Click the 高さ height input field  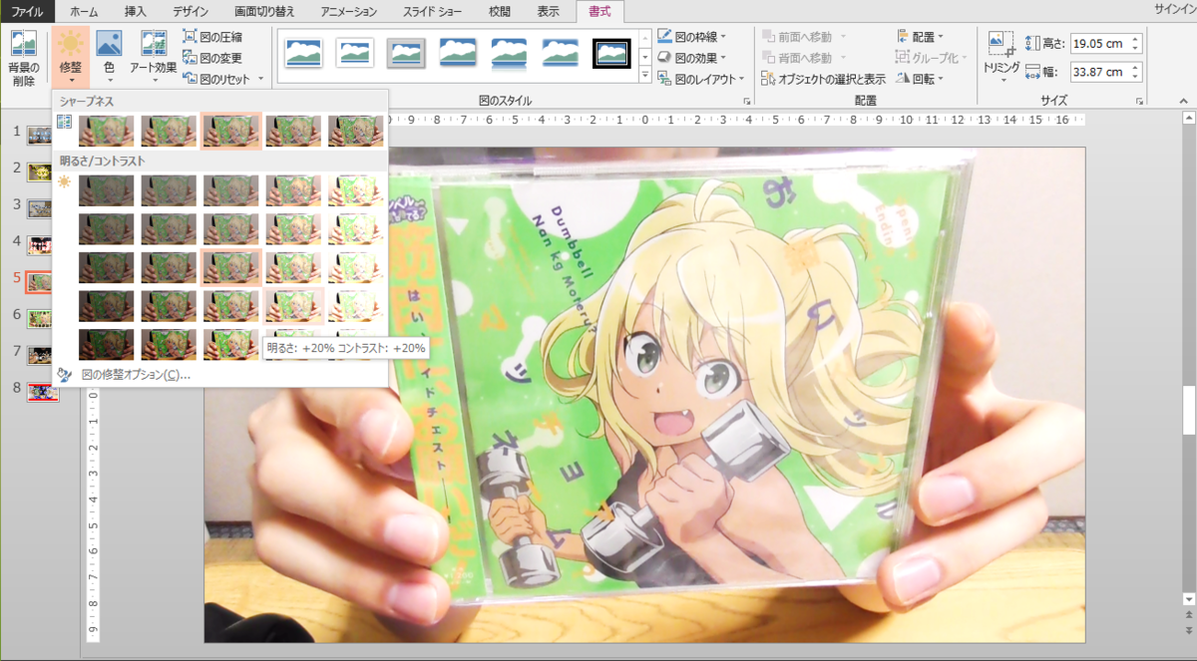tap(1101, 44)
